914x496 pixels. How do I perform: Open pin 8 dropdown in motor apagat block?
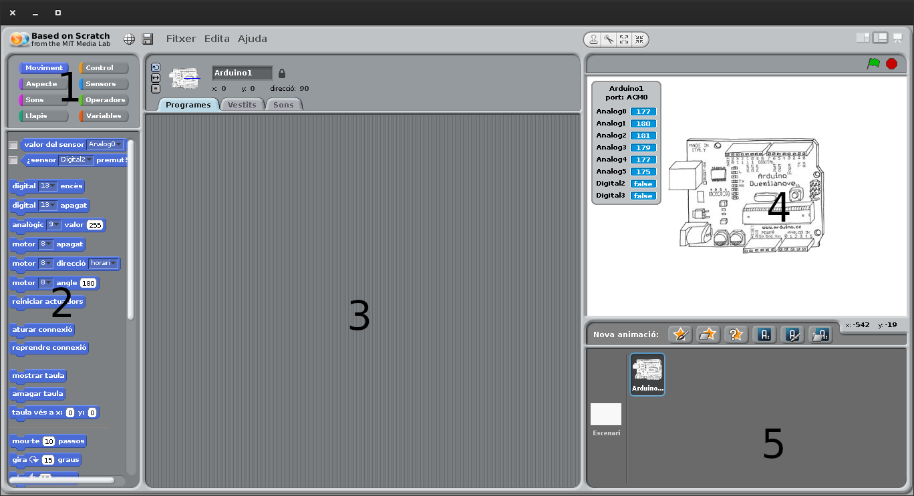[x=45, y=244]
